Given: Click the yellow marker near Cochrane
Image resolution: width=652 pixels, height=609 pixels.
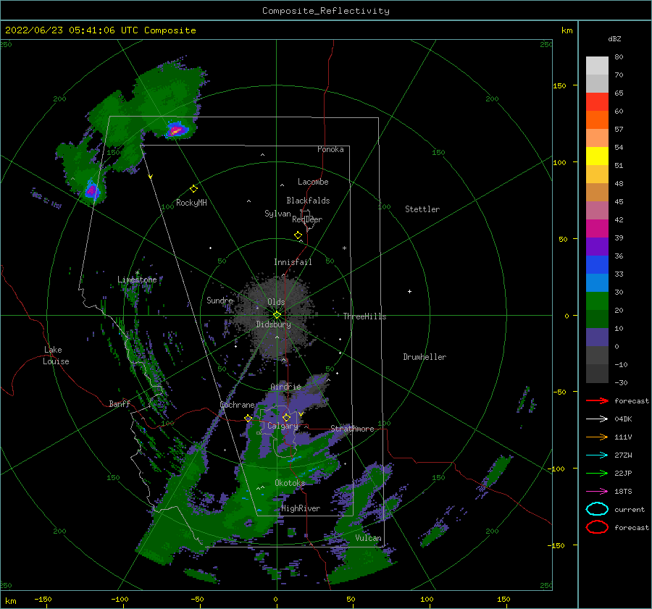Looking at the screenshot, I should pos(248,419).
